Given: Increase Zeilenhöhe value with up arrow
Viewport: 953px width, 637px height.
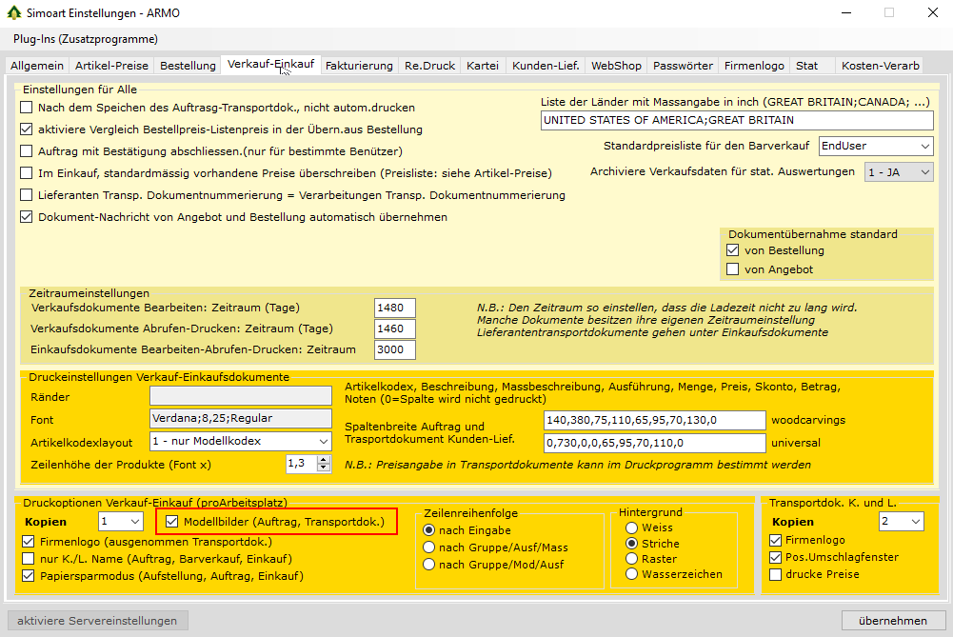Looking at the screenshot, I should click(324, 459).
